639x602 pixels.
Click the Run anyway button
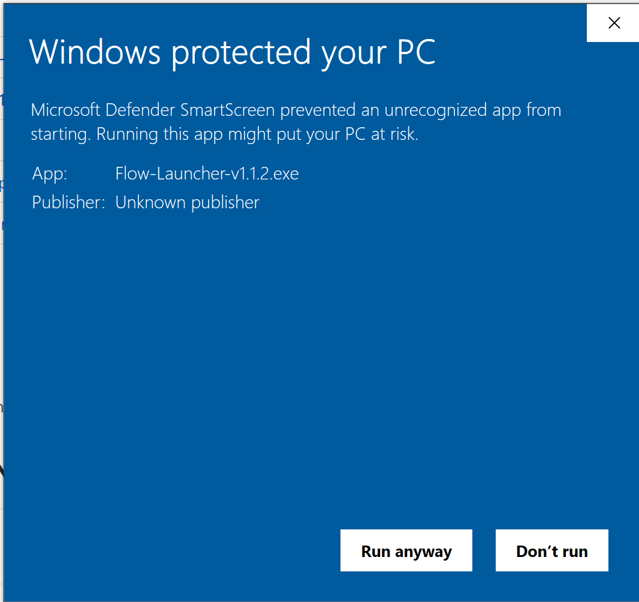coord(406,550)
